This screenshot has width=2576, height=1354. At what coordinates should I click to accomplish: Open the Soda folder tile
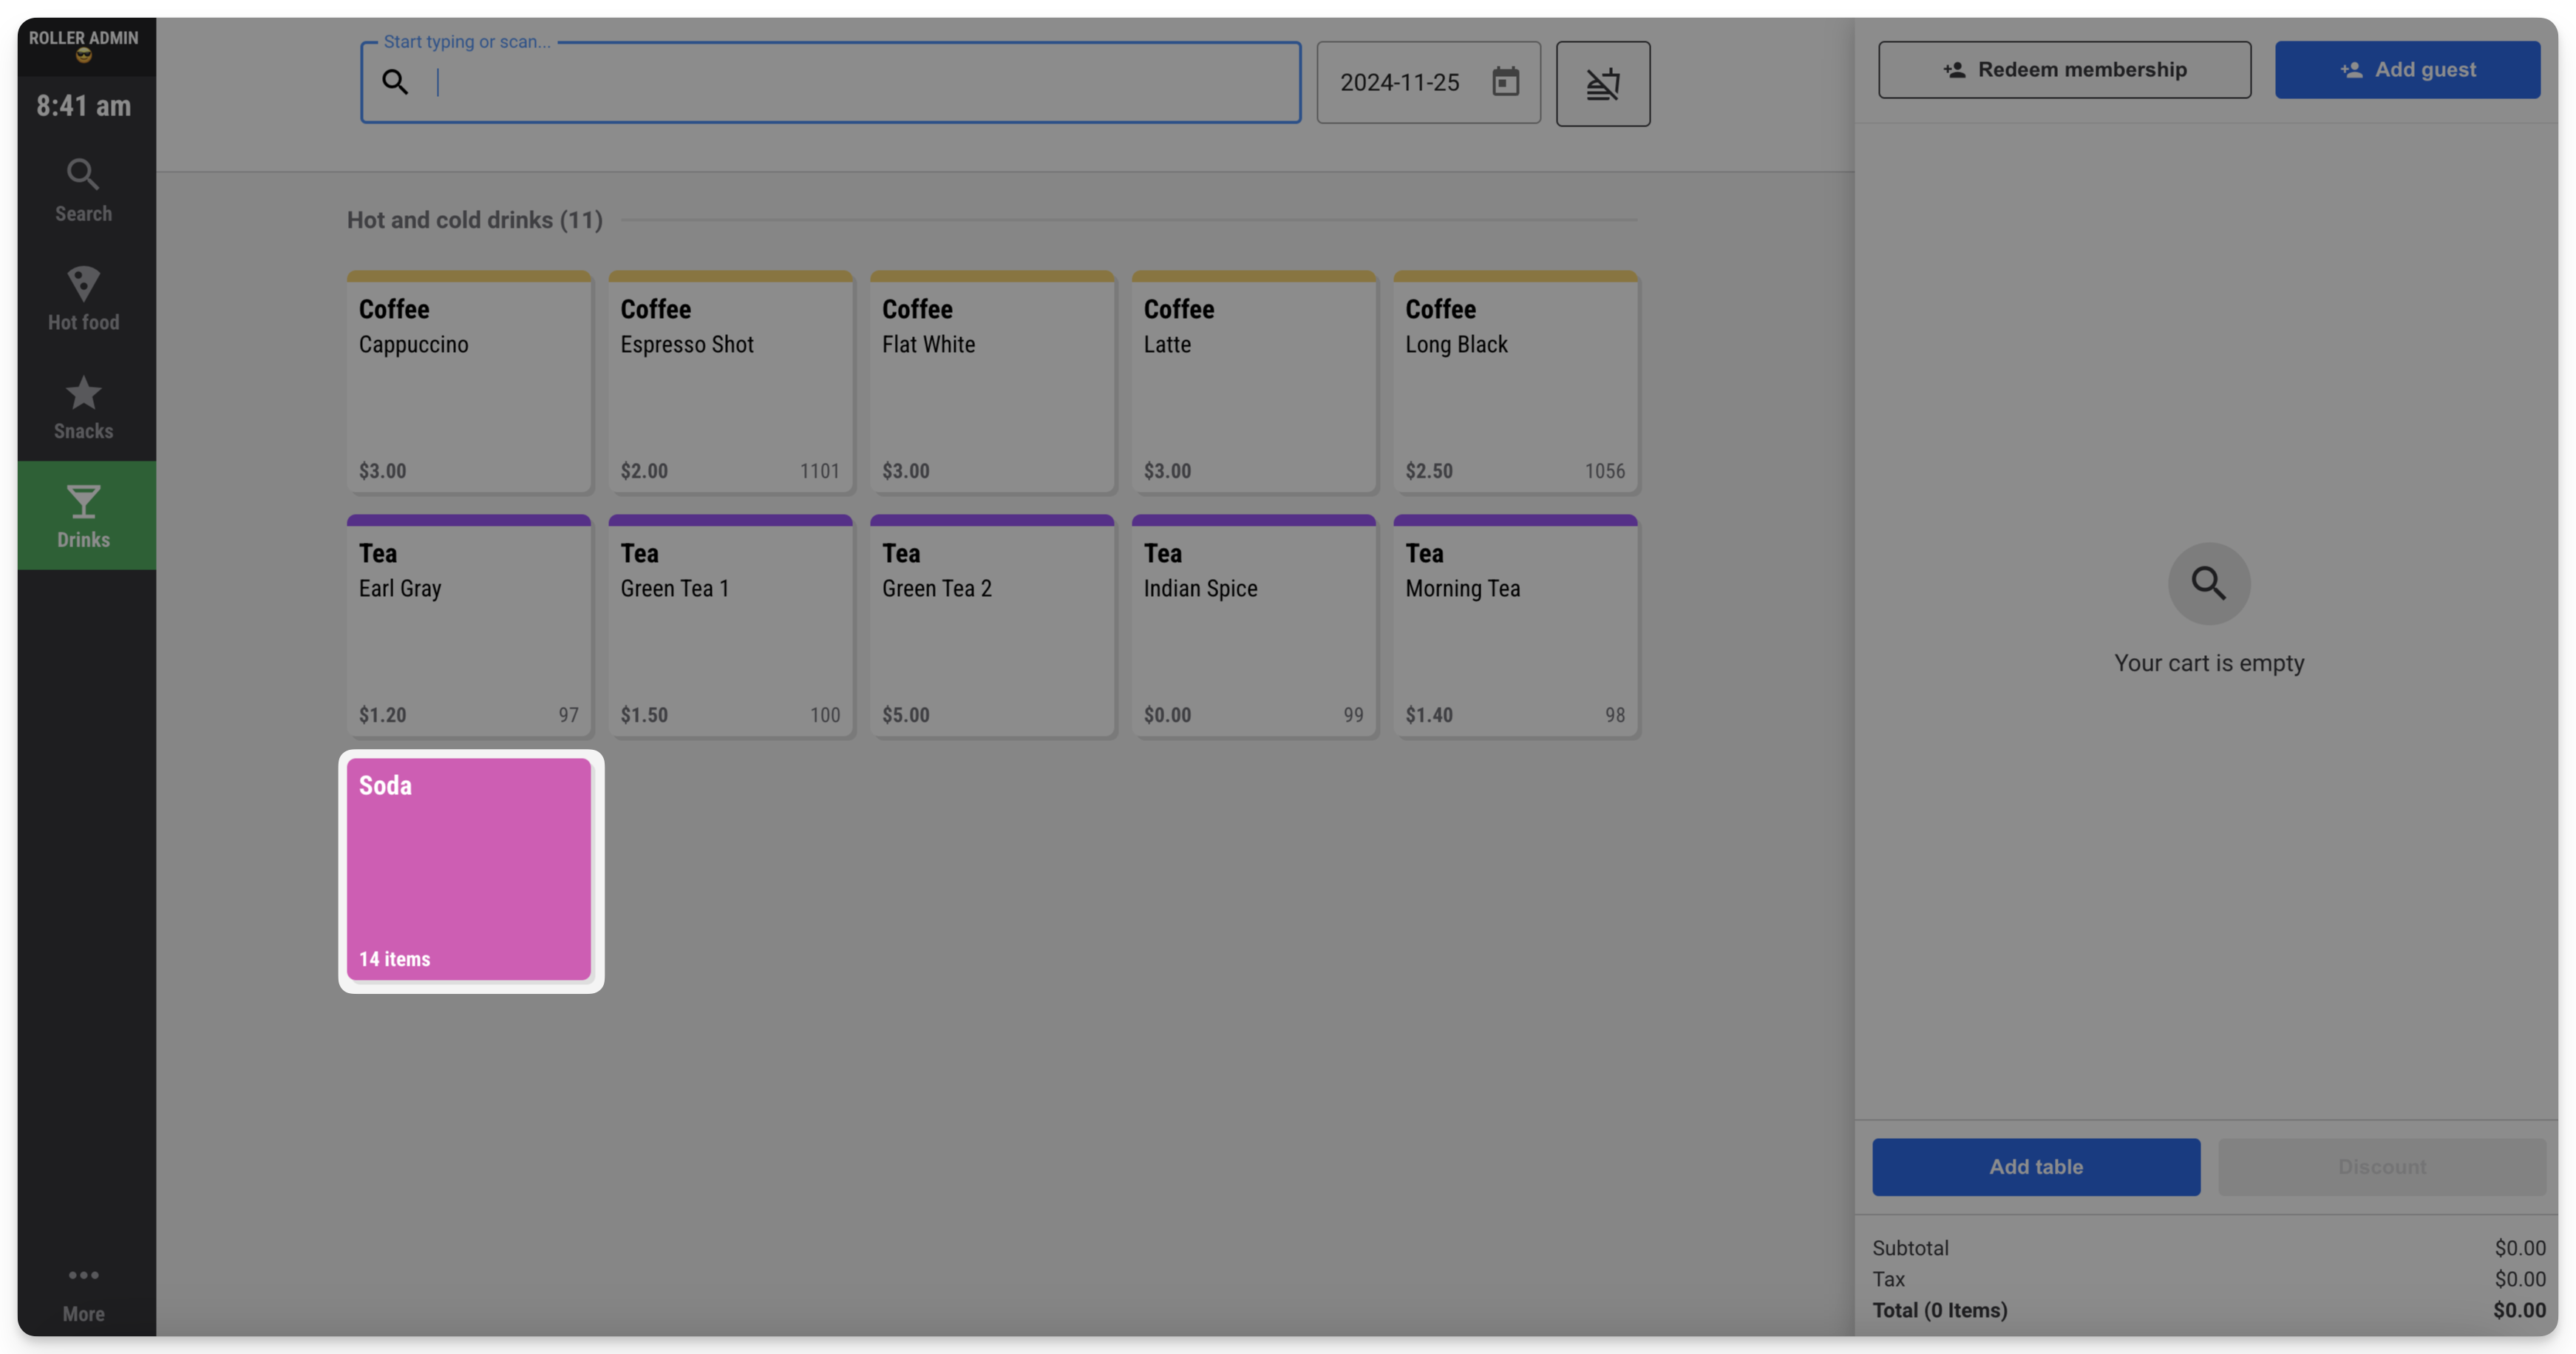pos(470,870)
